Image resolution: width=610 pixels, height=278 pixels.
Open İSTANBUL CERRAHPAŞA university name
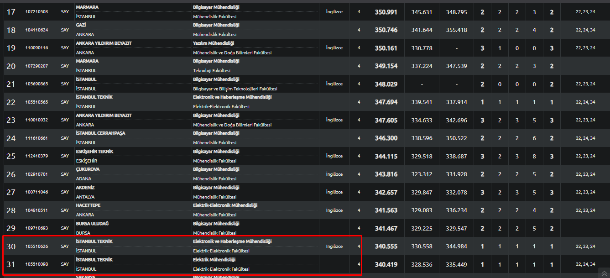[100, 133]
